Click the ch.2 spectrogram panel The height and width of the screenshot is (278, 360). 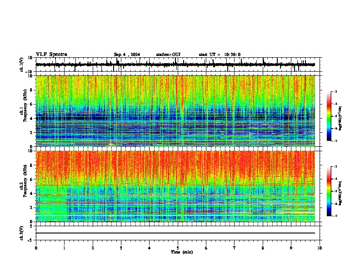(x=175, y=186)
